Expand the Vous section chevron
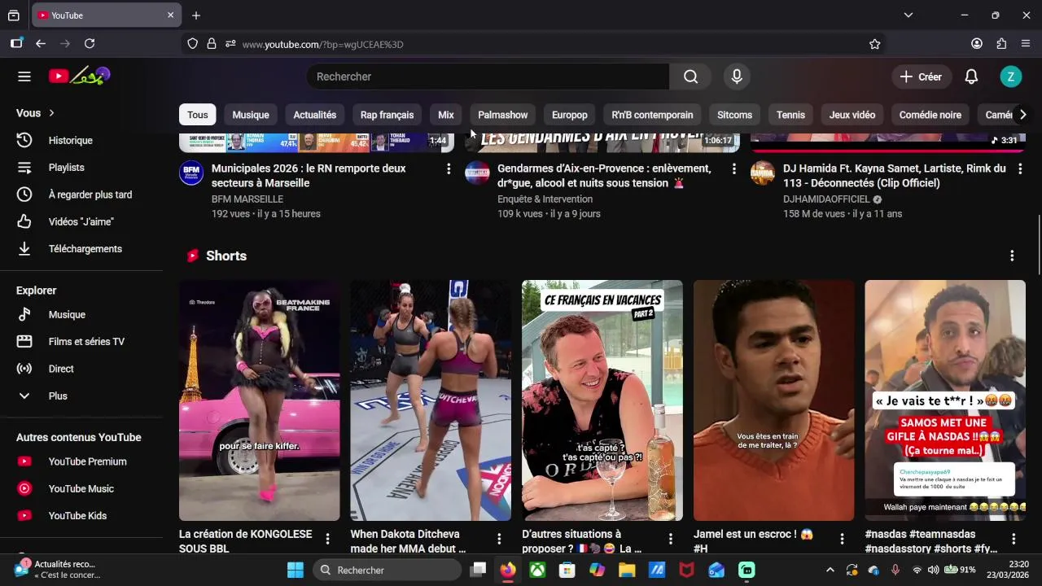 tap(51, 113)
